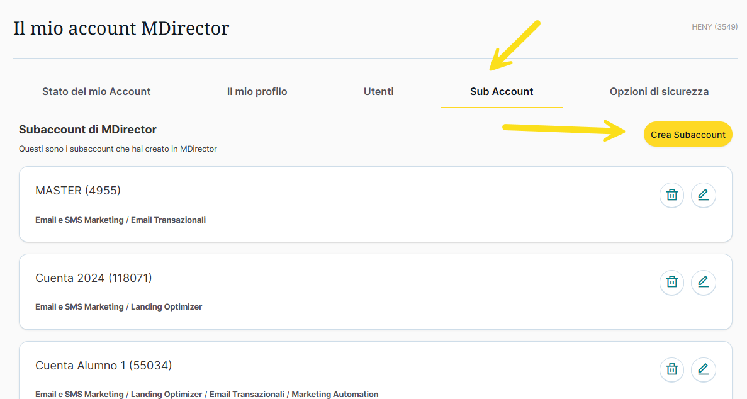Open the Stato del mio Account tab

point(96,92)
